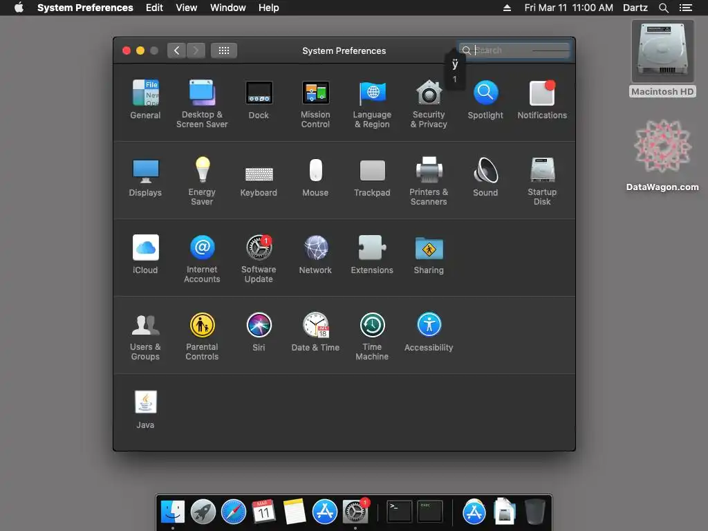This screenshot has width=708, height=531.
Task: Click the Dartz user name menu
Action: coord(635,8)
